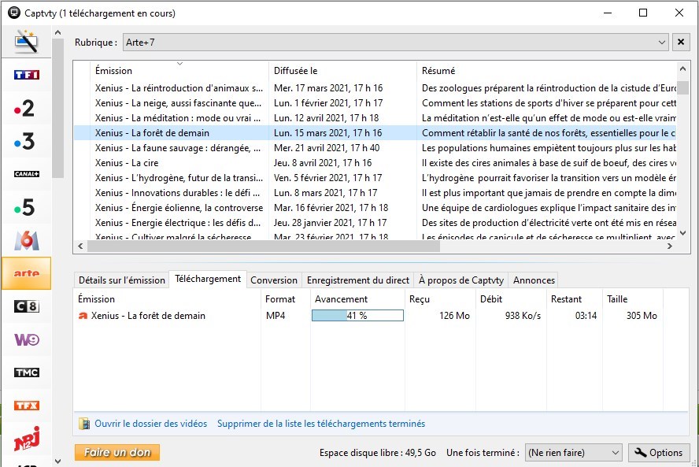Open Ouvrir le dossier des vidéos link
Screen dimensions: 699x467
point(150,423)
